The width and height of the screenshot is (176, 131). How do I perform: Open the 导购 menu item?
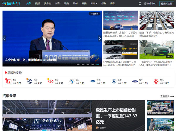pos(66,4)
